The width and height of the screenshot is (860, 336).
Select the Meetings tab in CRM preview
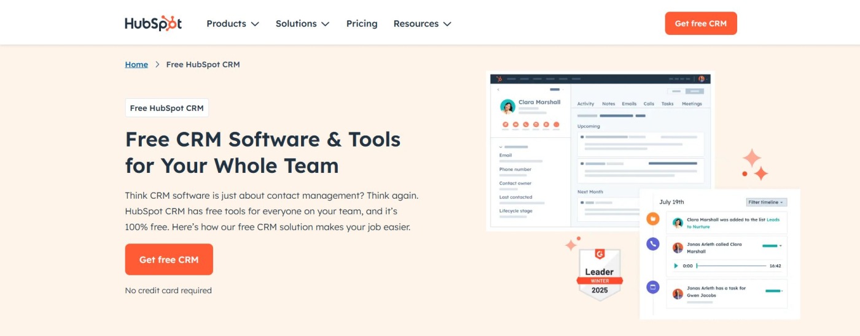coord(692,104)
